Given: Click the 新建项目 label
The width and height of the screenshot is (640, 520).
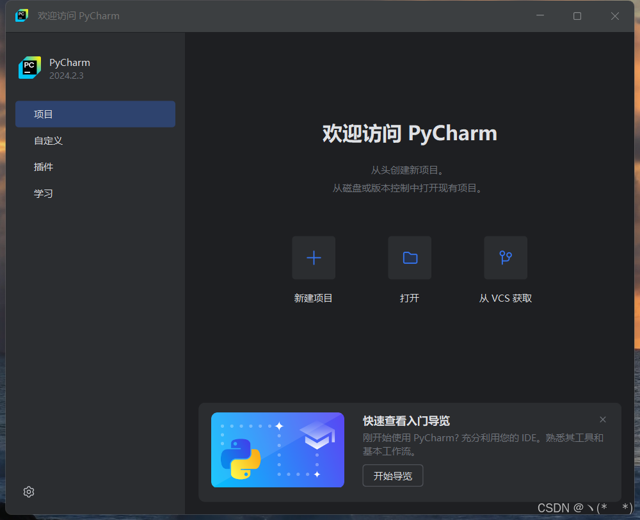Looking at the screenshot, I should coord(313,298).
